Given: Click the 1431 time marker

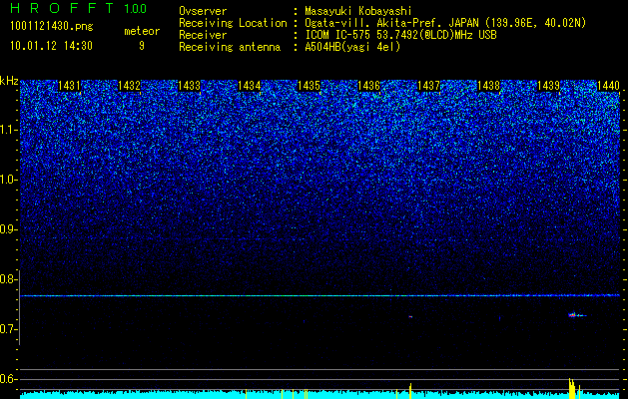Looking at the screenshot, I should [69, 86].
